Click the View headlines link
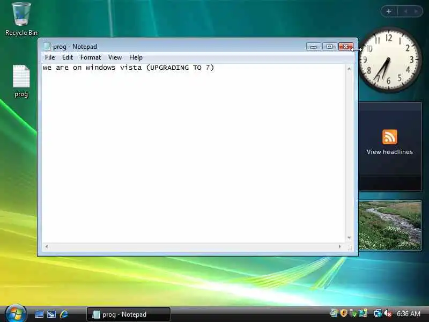Viewport: 429px width, 322px height. point(390,152)
